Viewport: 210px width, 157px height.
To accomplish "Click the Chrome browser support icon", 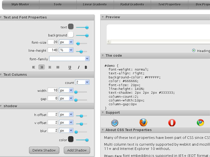I will (x=200, y=123).
